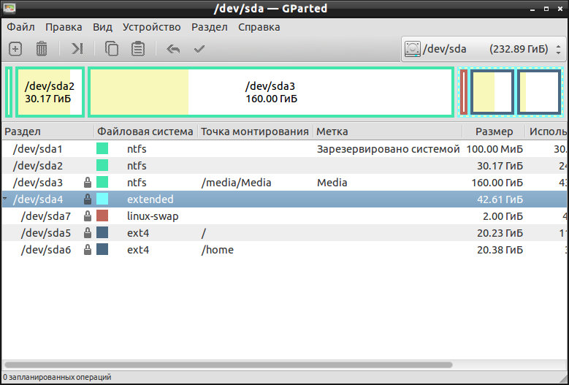Viewport: 569px width, 385px height.
Task: Click the /media/Media mount point cell
Action: pyautogui.click(x=236, y=183)
